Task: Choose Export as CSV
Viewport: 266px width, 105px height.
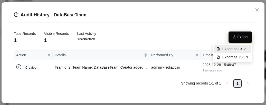Action: pyautogui.click(x=232, y=49)
